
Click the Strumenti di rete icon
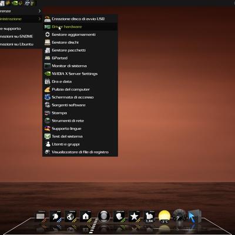[x=48, y=120]
